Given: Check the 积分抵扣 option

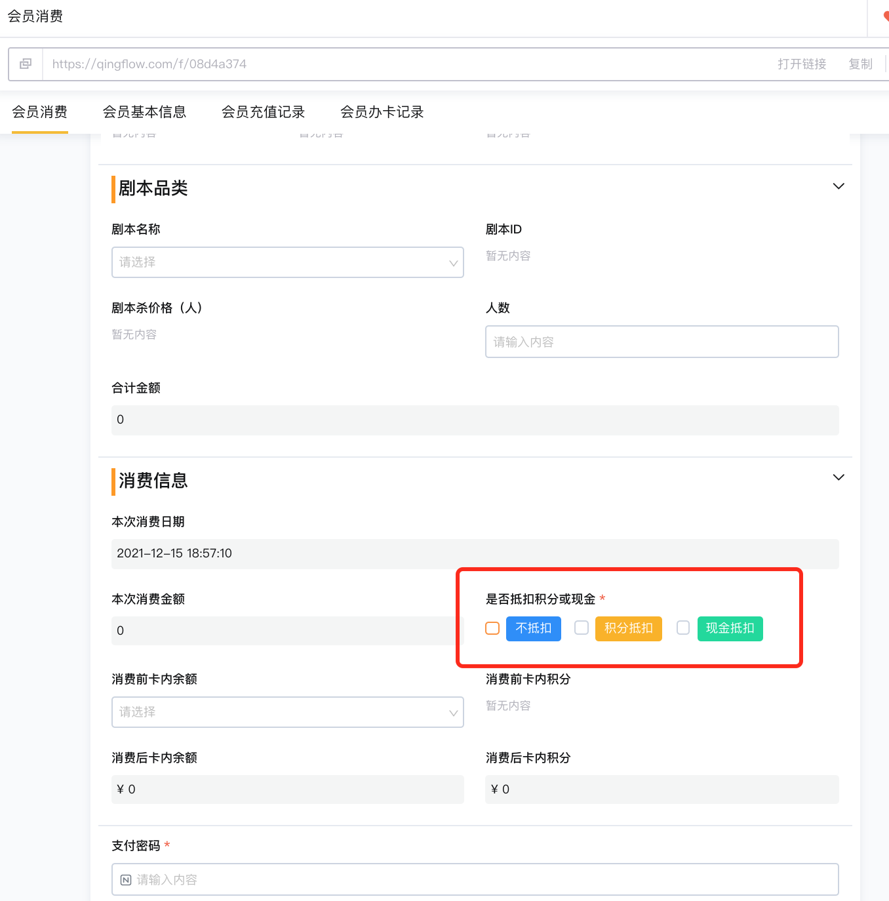Looking at the screenshot, I should pos(581,628).
